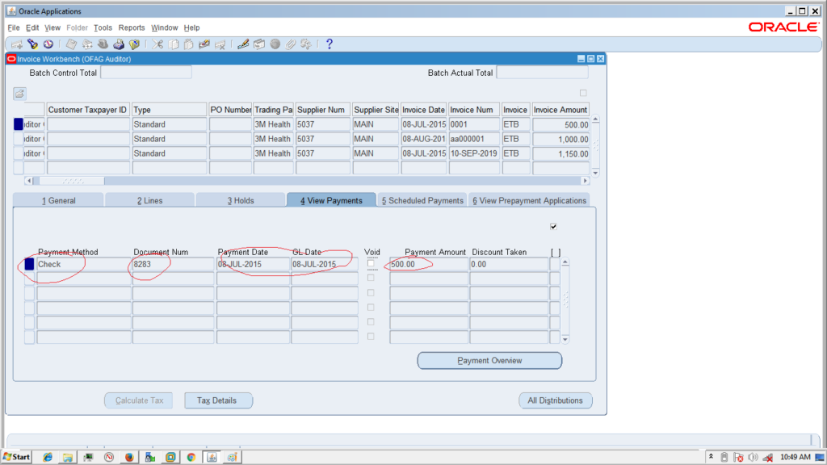Open the View menu
Image resolution: width=827 pixels, height=465 pixels.
(52, 27)
